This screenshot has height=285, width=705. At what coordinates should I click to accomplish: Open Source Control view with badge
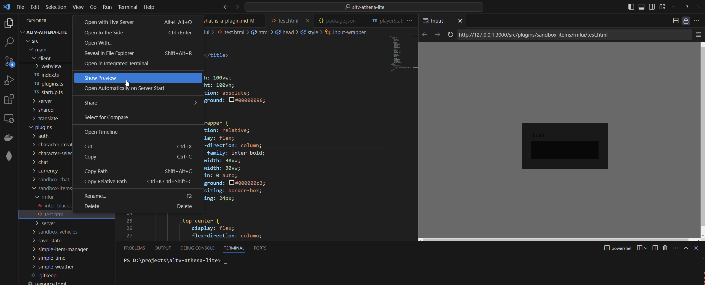(x=9, y=61)
